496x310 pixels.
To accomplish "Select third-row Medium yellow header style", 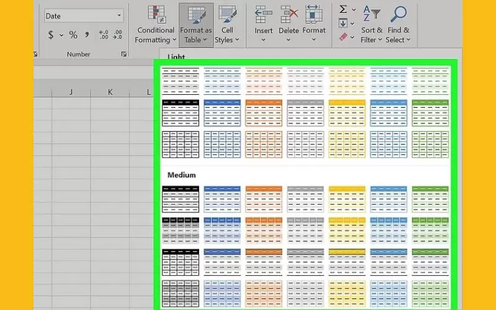I will click(x=347, y=262).
